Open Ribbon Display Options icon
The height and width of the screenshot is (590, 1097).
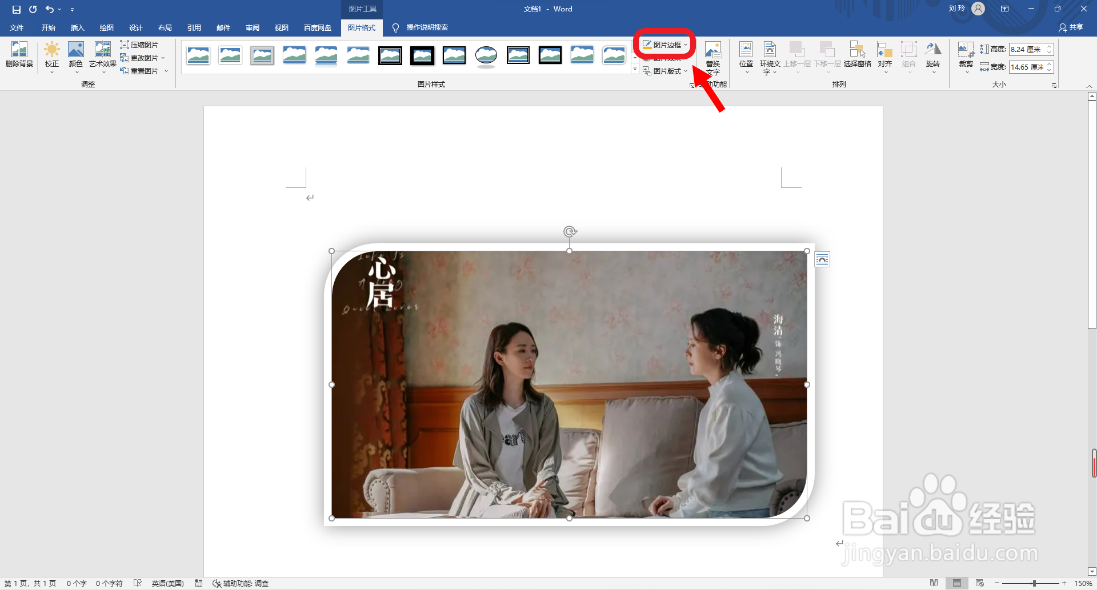tap(1004, 9)
